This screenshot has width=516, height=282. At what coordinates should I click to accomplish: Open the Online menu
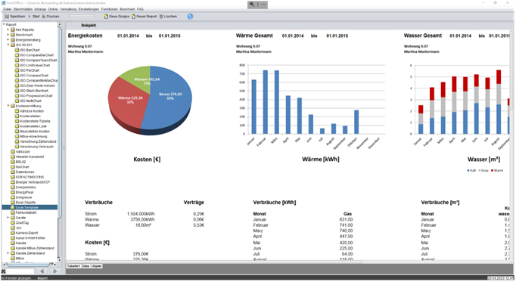[x=53, y=9]
